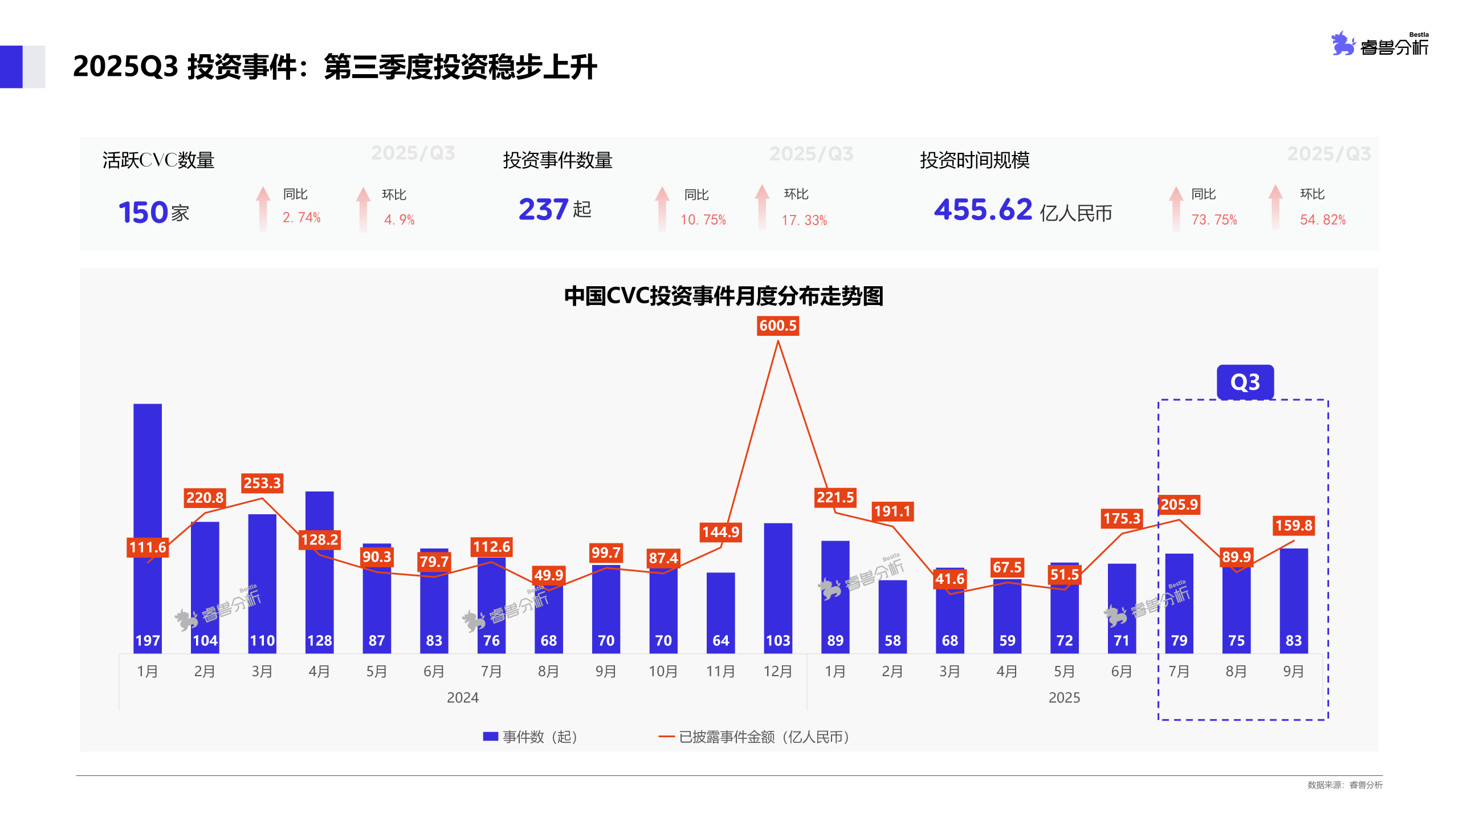Click the 同比 up arrow beside 10.75%
This screenshot has height=821, width=1459.
point(663,208)
